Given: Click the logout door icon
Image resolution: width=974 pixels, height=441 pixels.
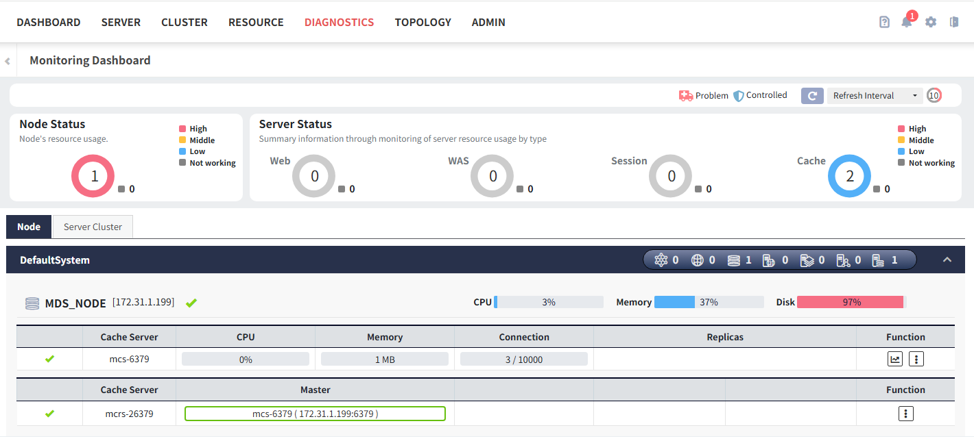Looking at the screenshot, I should tap(953, 22).
